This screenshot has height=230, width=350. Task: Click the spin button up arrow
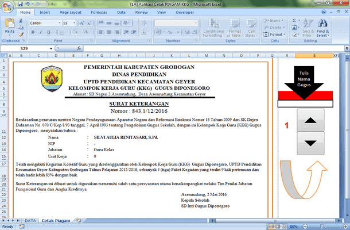310,120
